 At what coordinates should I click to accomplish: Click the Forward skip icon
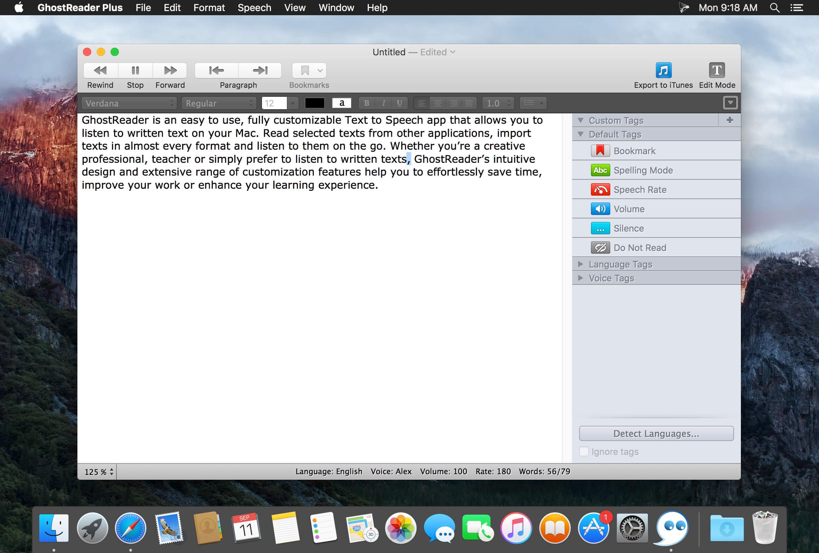point(170,71)
